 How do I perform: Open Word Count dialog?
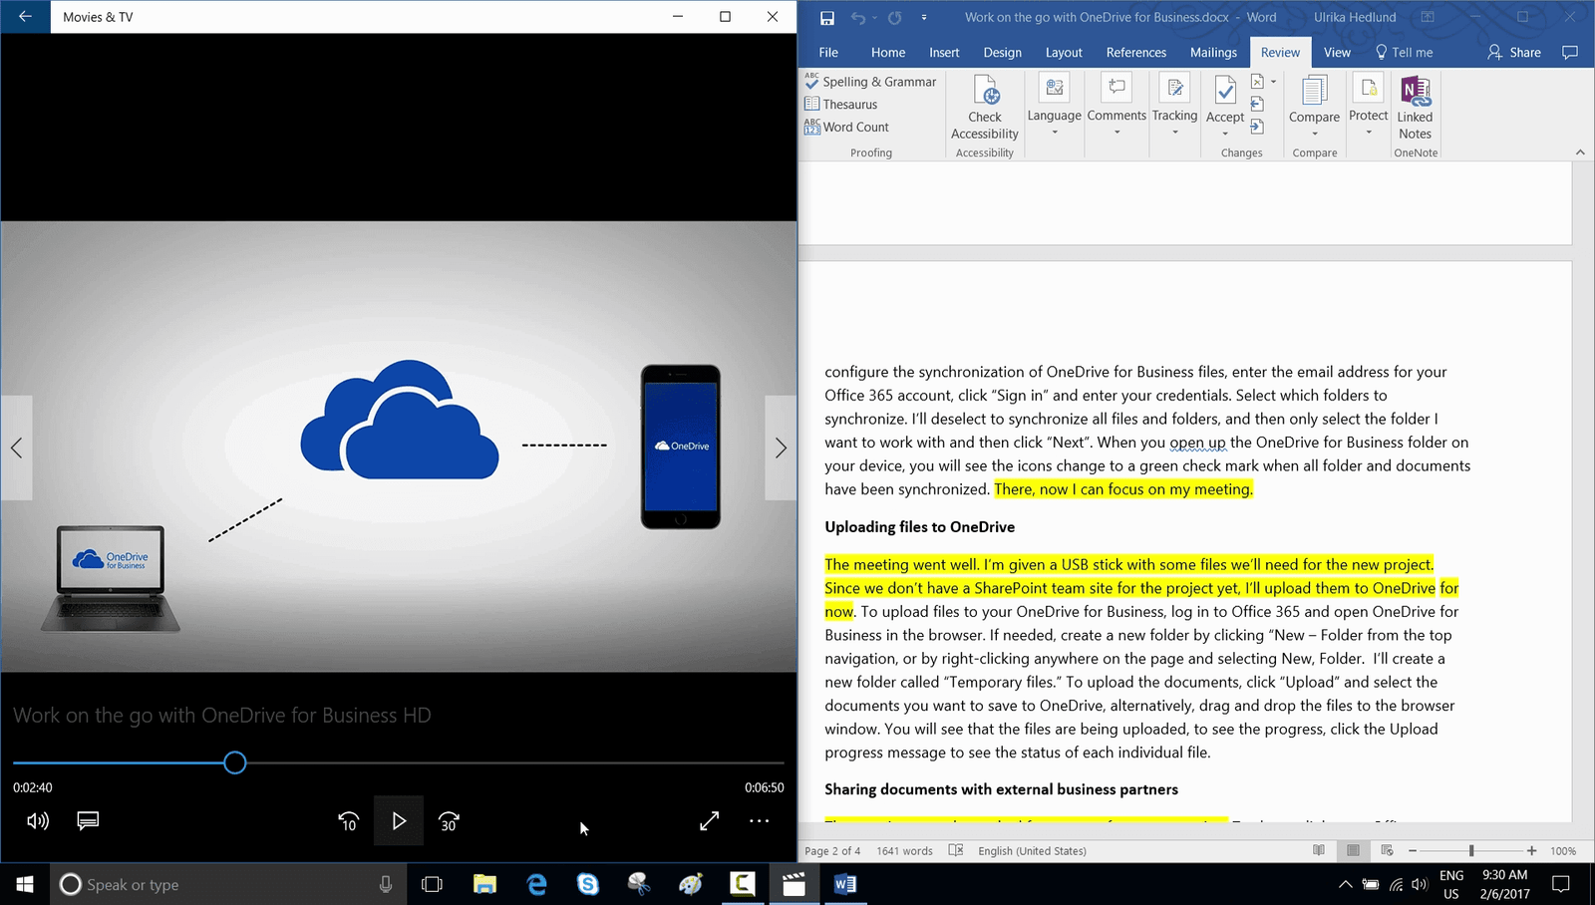coord(846,127)
